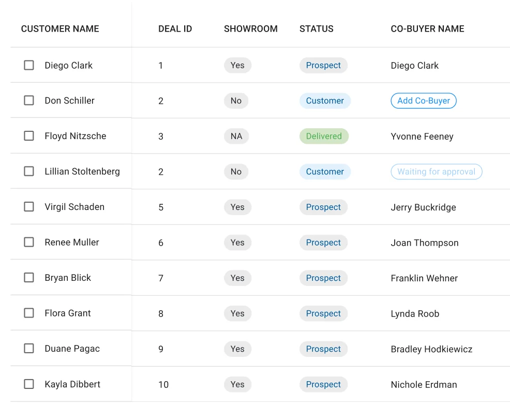Open the Delivered status badge for Floyd Nitzsche

pyautogui.click(x=324, y=136)
